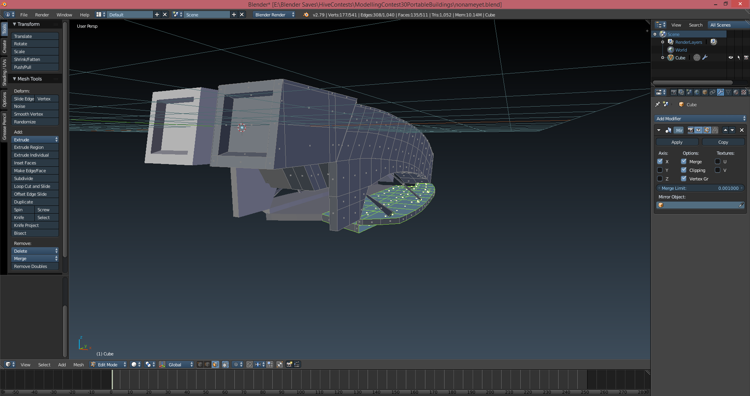Adjust the Merge Limit value field
The height and width of the screenshot is (396, 750).
(700, 188)
